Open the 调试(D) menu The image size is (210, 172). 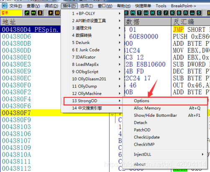[x=51, y=6]
